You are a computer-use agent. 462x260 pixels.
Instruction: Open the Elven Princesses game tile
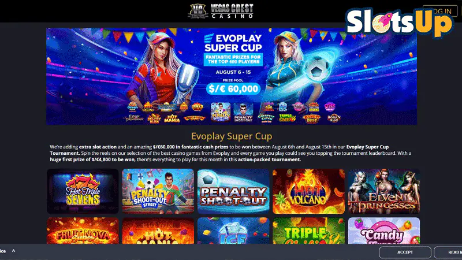click(x=384, y=191)
